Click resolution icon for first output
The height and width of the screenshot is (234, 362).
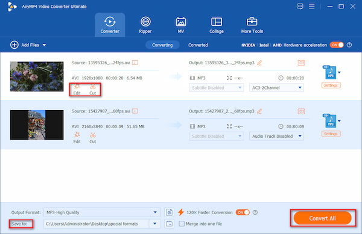click(x=229, y=78)
